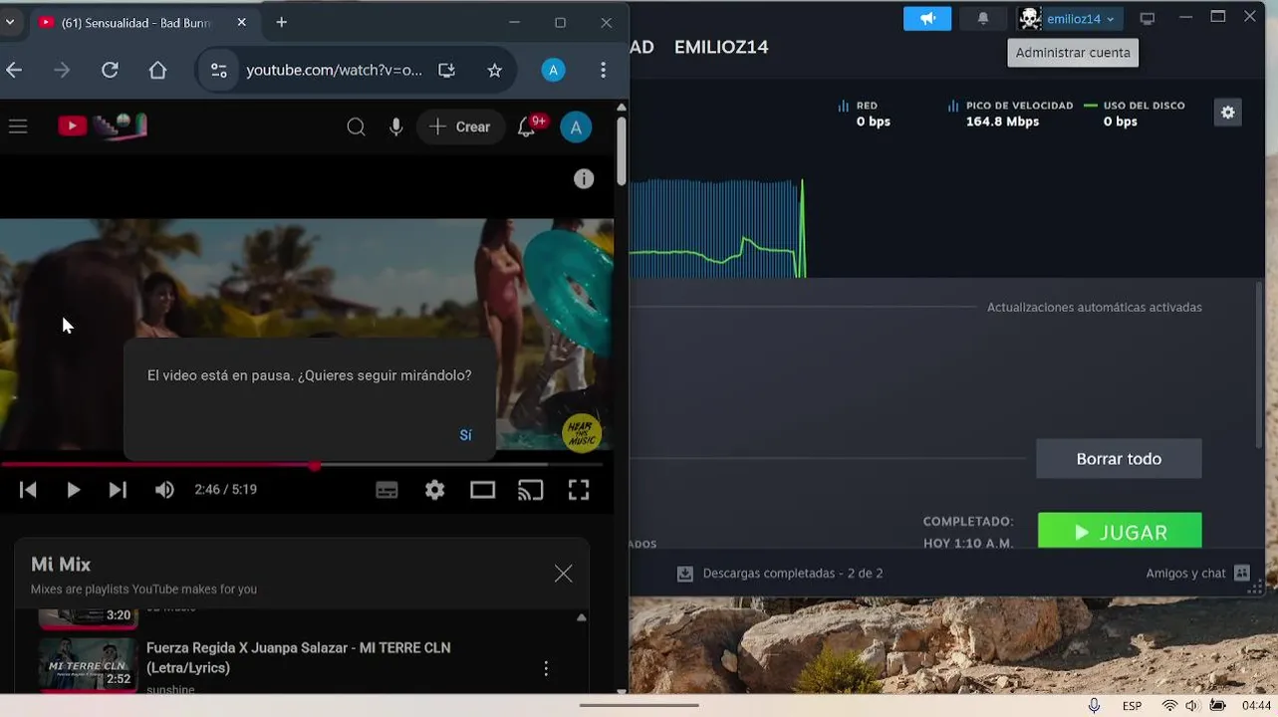Open YouTube notifications bell
Screen dimensions: 1278x717
coord(527,126)
